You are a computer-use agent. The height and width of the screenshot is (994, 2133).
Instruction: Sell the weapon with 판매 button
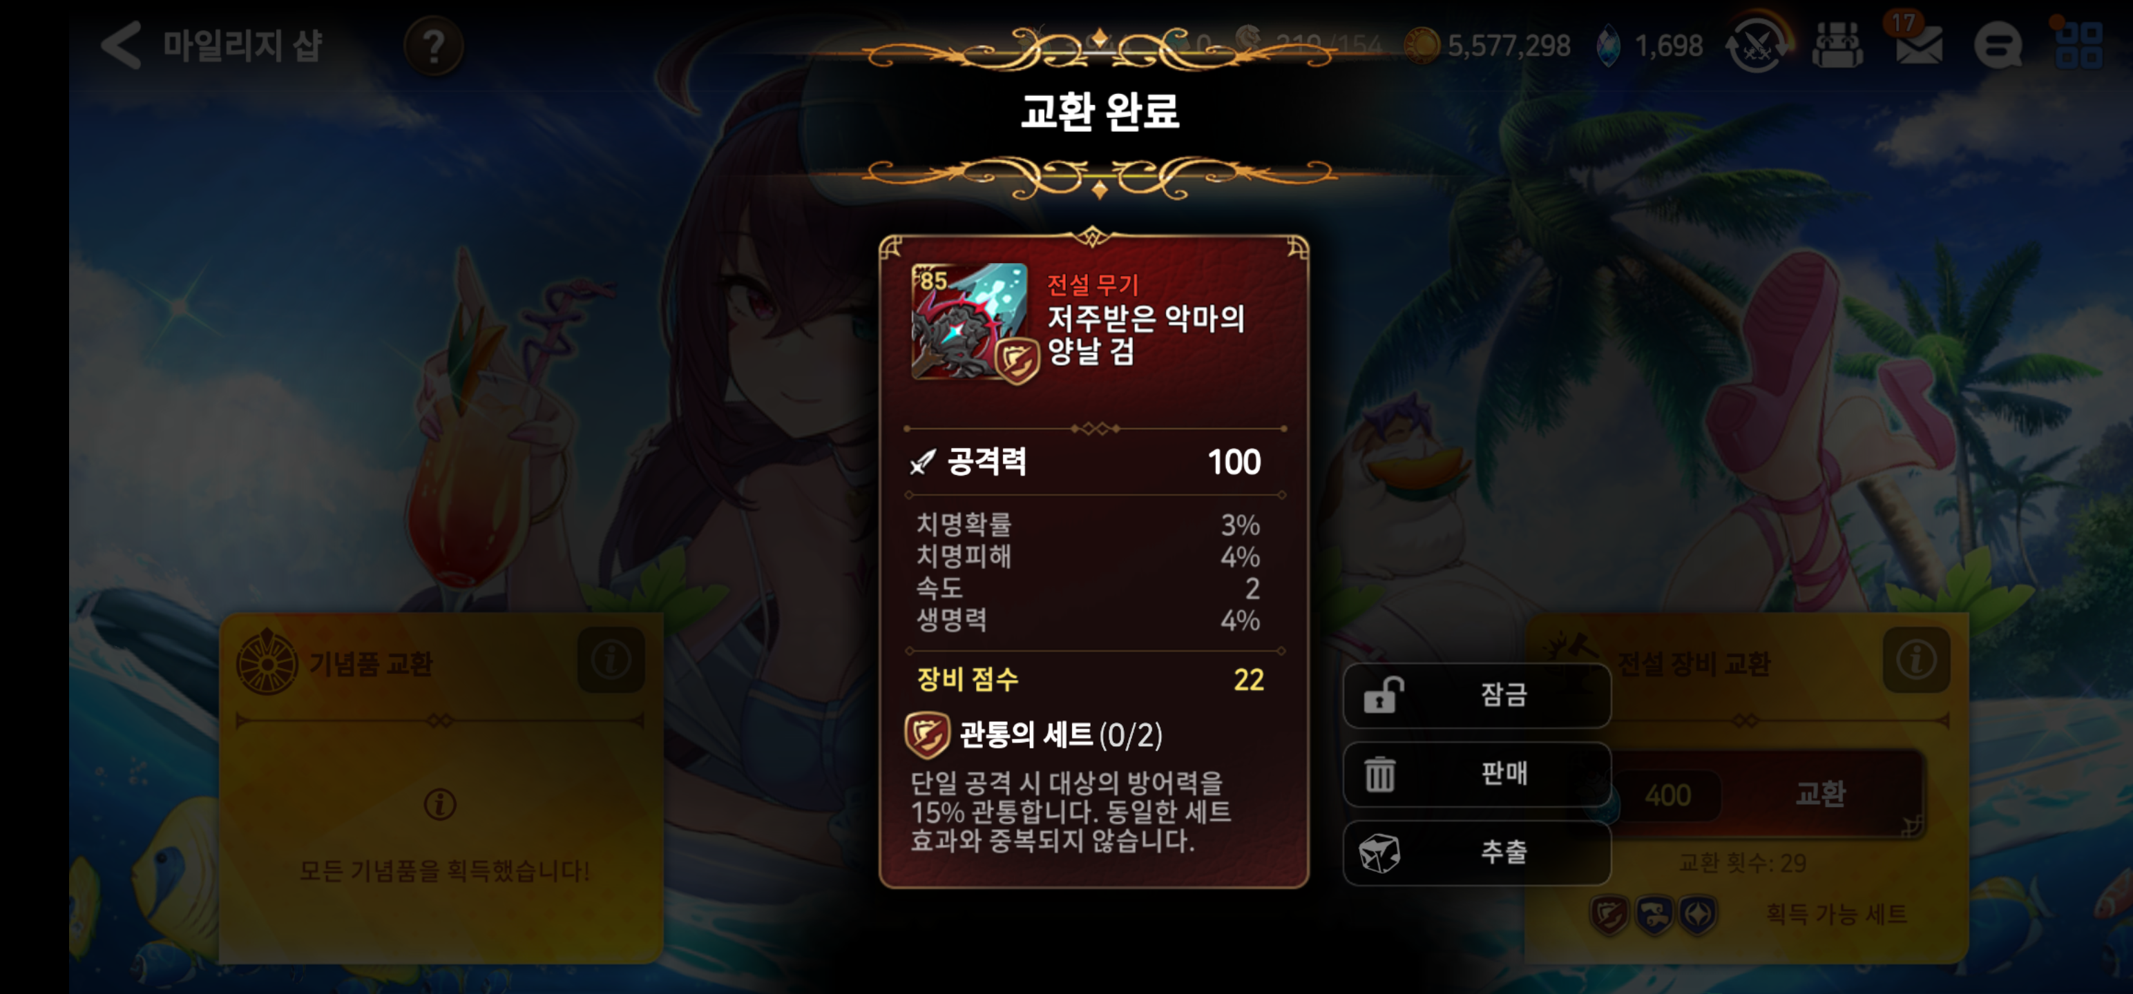pyautogui.click(x=1476, y=774)
